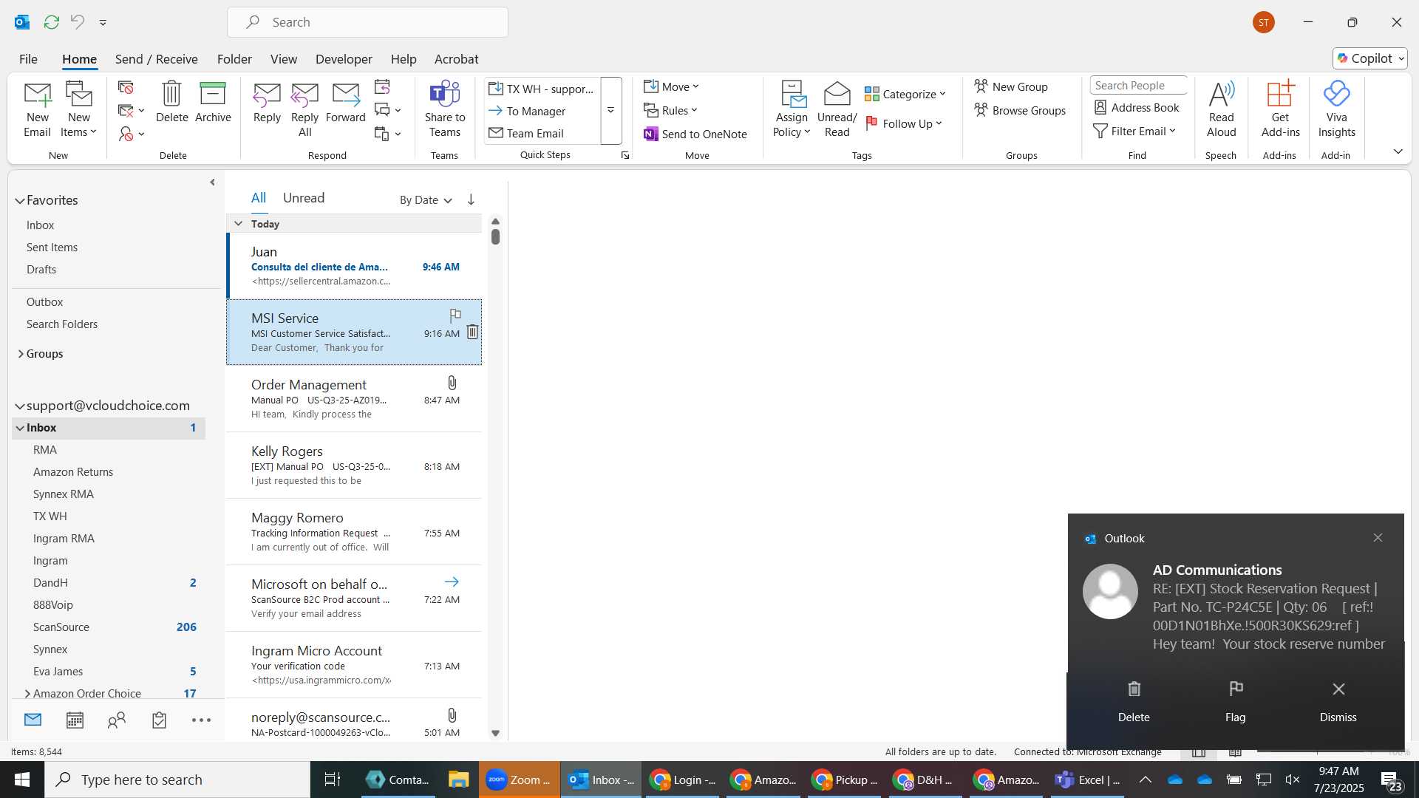
Task: Open the Categorize dropdown
Action: (905, 94)
